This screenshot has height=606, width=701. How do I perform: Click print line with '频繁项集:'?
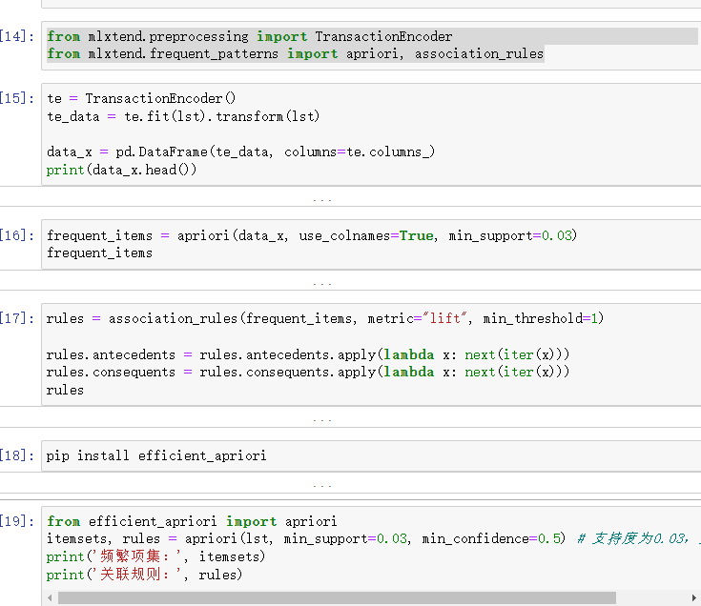(x=156, y=556)
